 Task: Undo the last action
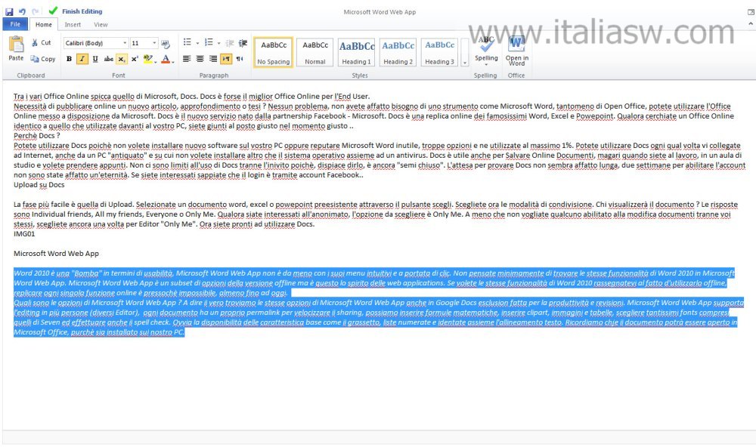[x=22, y=11]
